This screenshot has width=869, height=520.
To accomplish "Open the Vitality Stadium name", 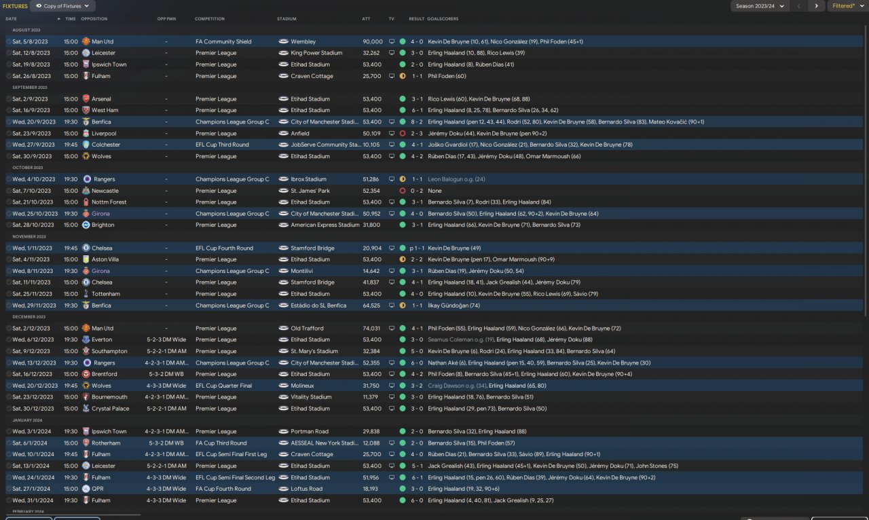I will 312,397.
